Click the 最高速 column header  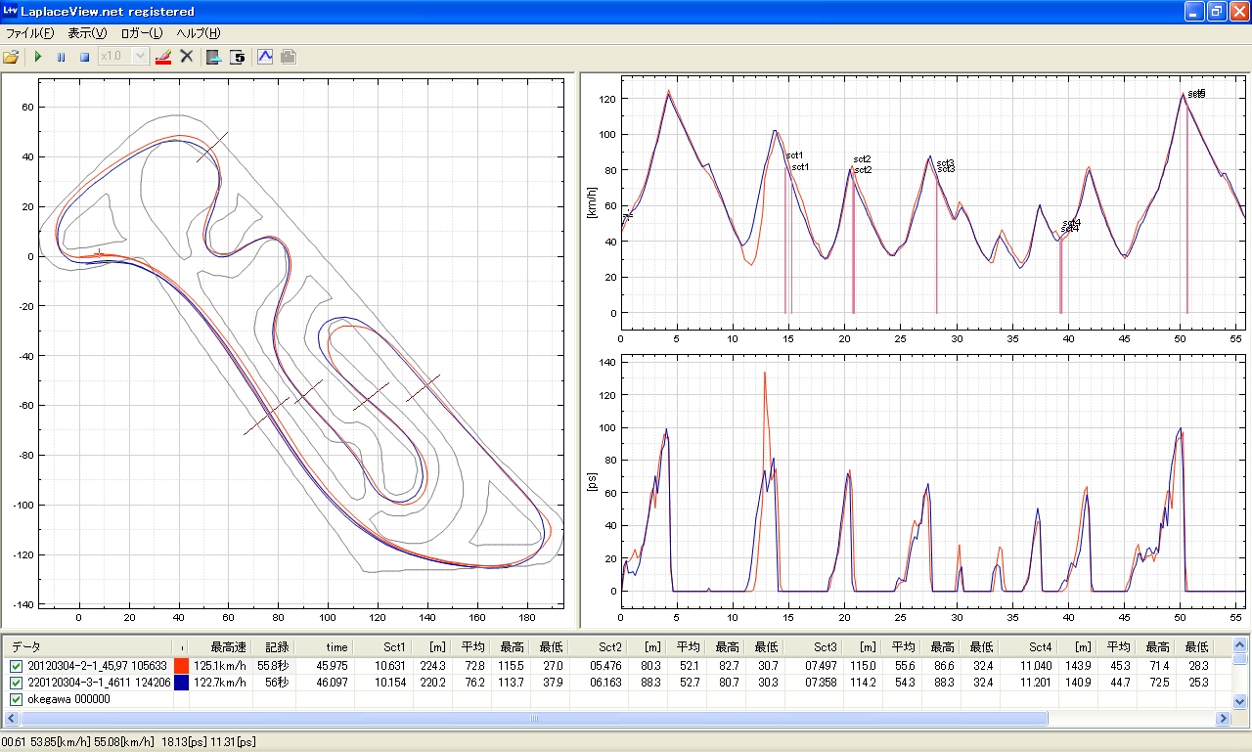point(228,647)
